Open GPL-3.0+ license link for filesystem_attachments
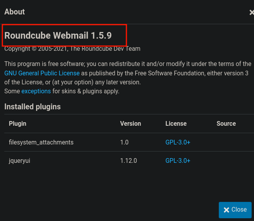 (x=178, y=142)
